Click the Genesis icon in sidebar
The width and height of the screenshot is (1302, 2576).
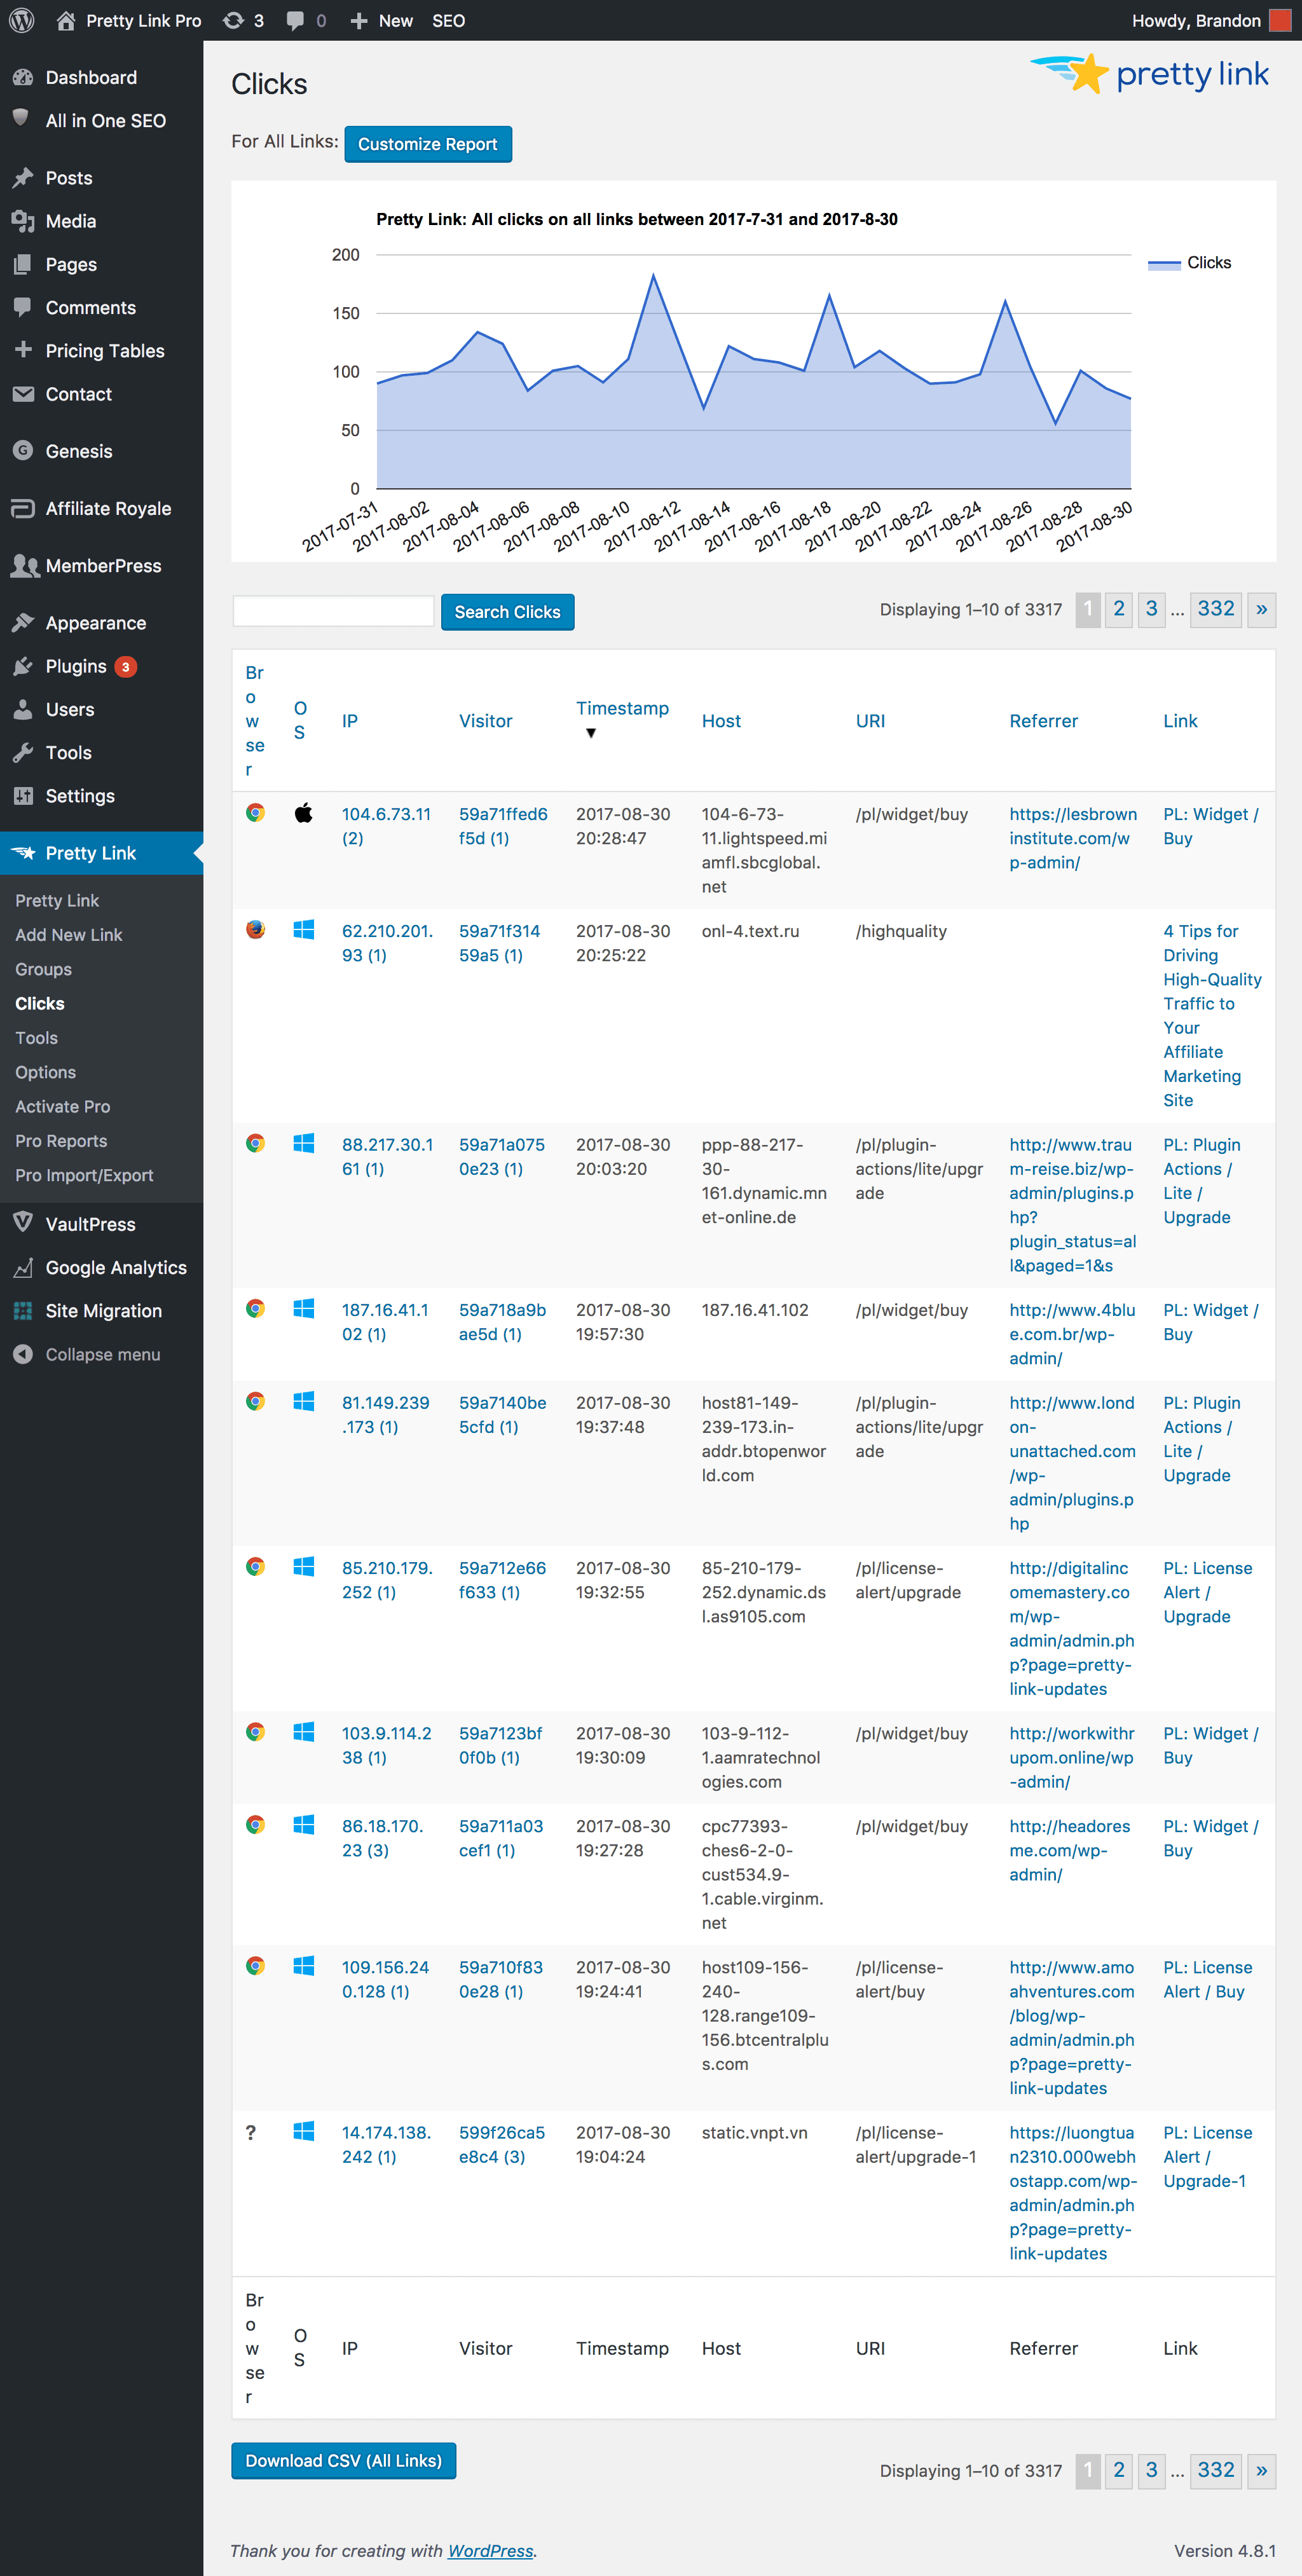click(22, 451)
